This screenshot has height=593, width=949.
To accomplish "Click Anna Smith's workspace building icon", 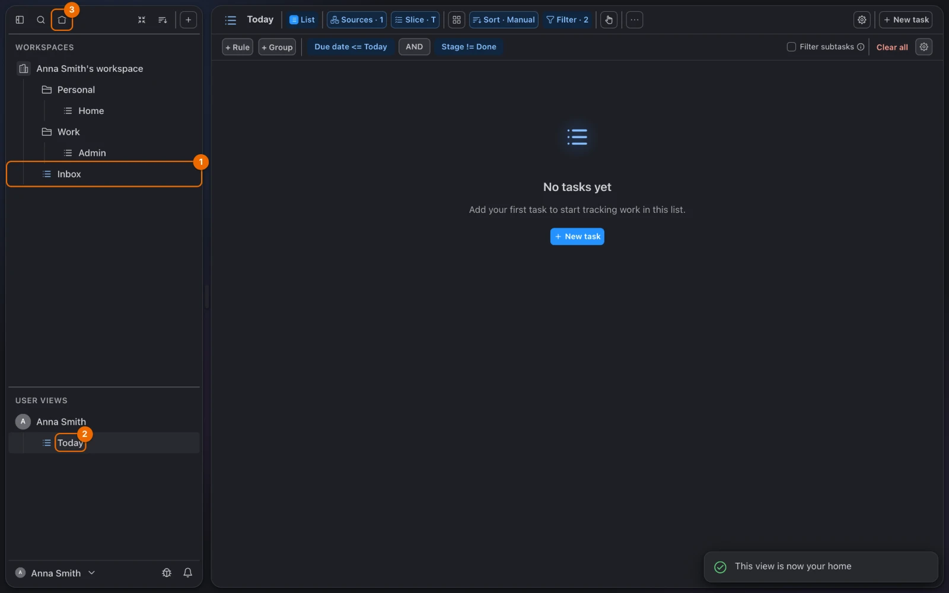I will pos(24,69).
